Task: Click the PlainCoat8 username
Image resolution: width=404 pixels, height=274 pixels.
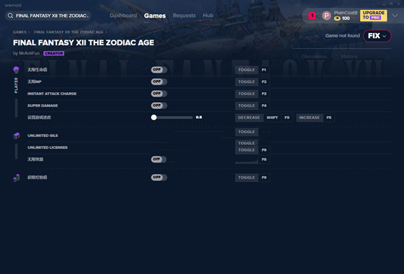Action: [x=345, y=13]
